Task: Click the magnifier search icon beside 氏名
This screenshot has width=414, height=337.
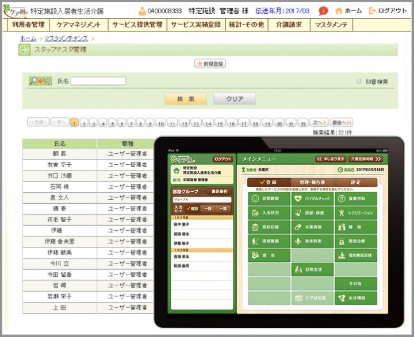Action: [x=40, y=81]
